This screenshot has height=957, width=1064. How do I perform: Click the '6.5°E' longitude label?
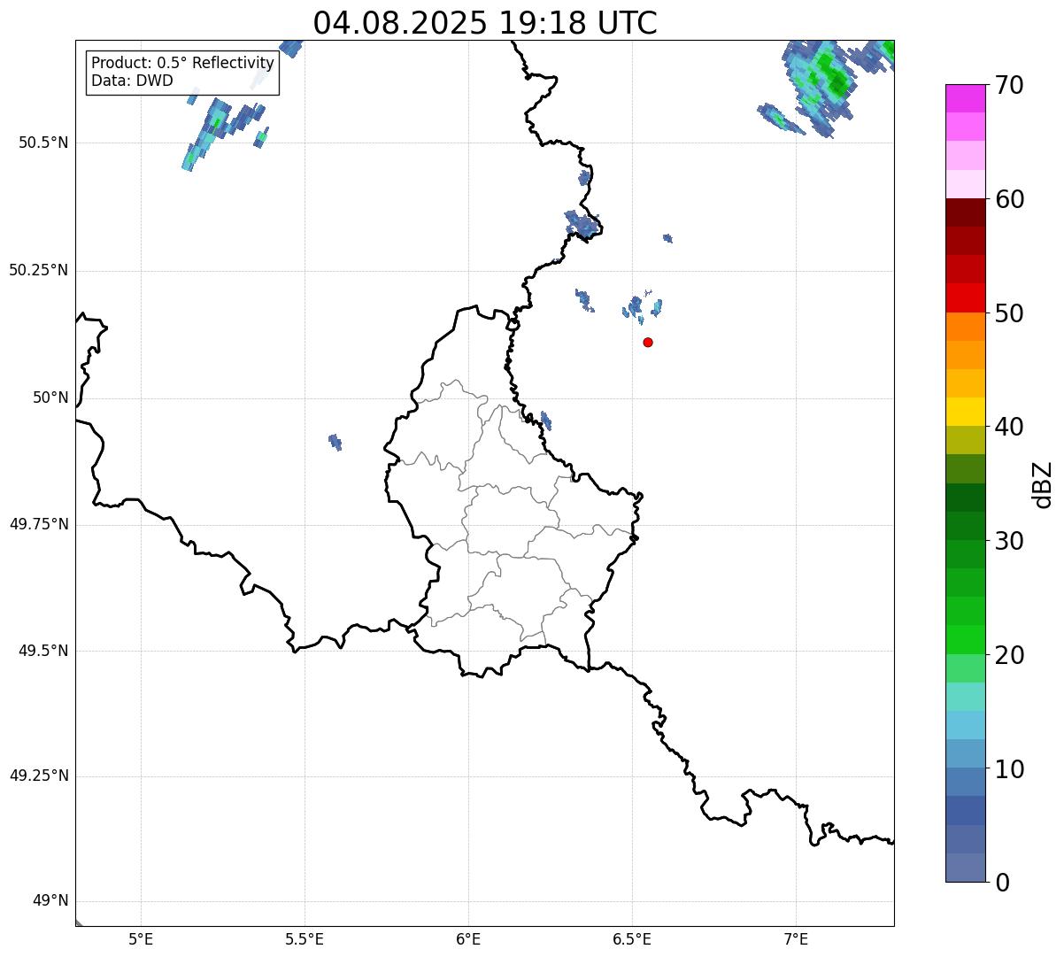point(632,938)
